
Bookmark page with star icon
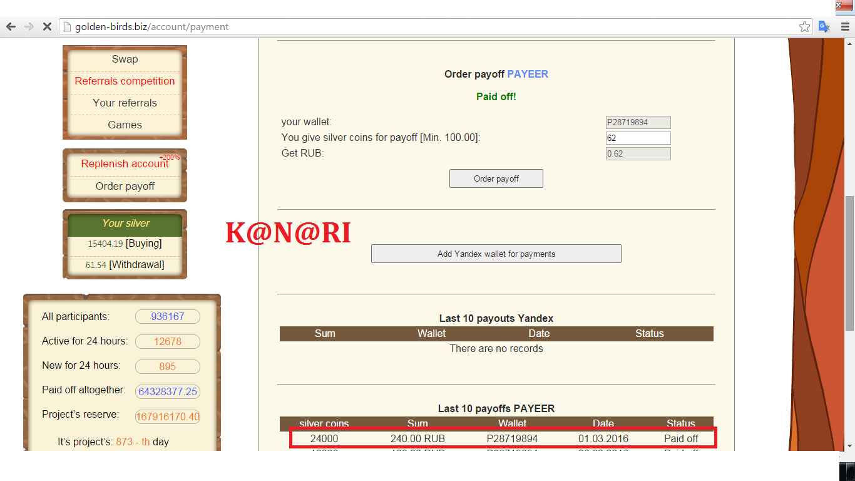point(805,27)
